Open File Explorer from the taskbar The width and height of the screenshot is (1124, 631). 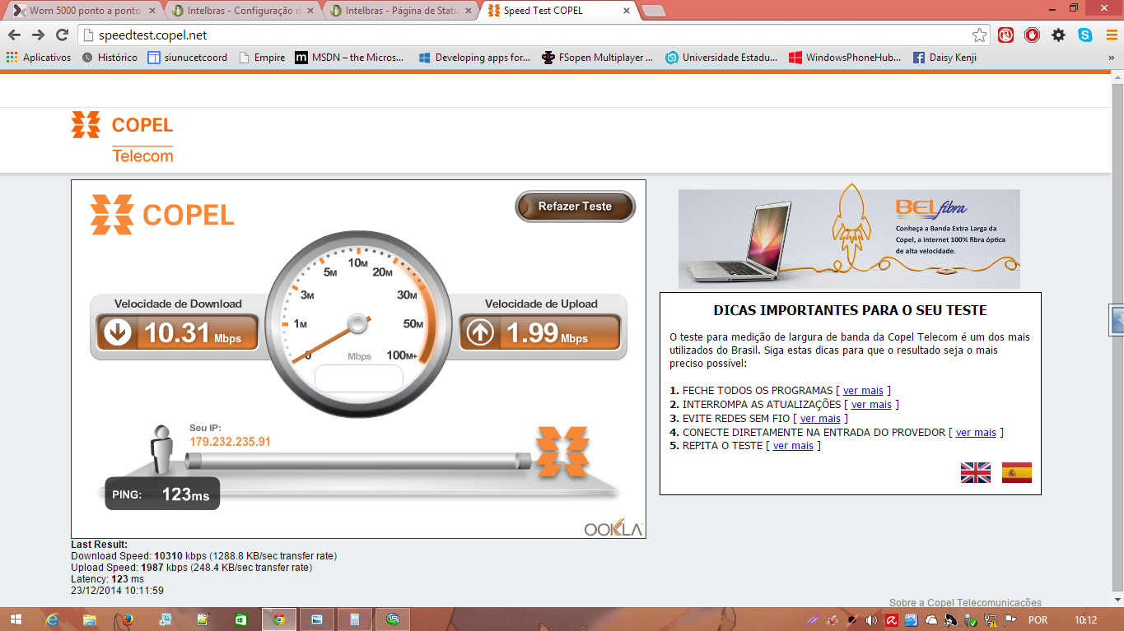90,619
